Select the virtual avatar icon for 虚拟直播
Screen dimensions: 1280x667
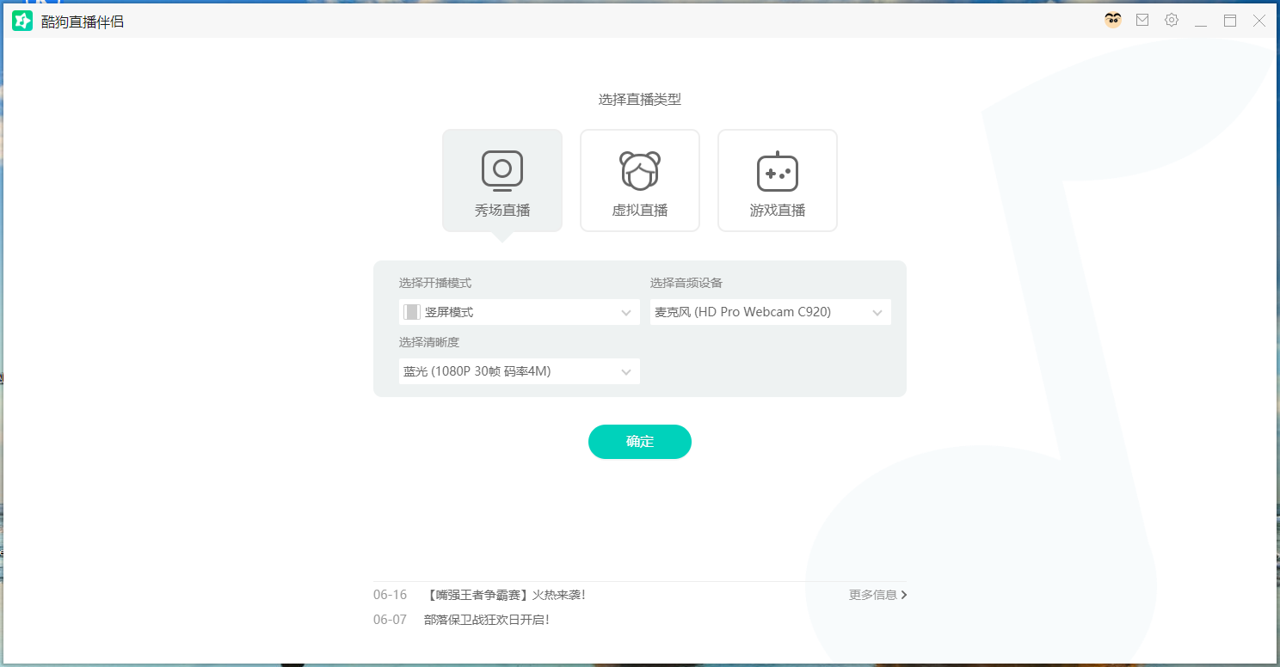640,170
